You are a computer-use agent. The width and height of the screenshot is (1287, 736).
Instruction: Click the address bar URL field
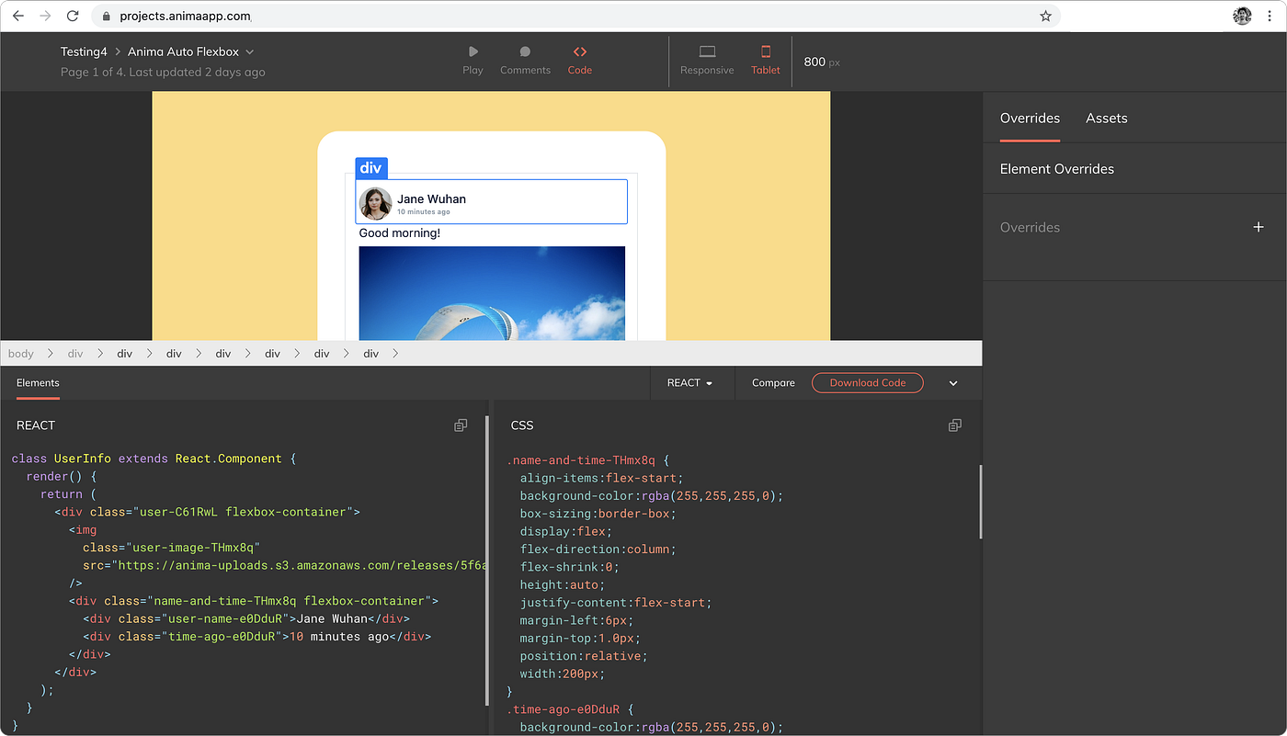(576, 16)
